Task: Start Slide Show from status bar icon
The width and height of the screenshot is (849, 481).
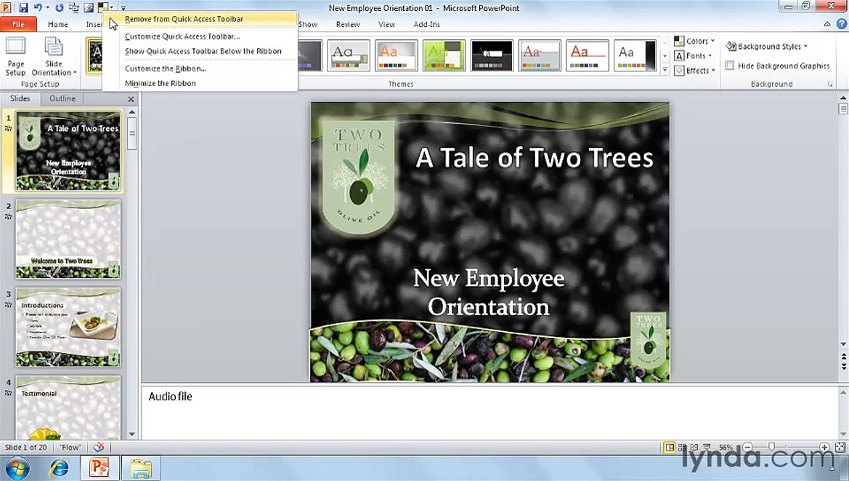Action: pos(707,448)
